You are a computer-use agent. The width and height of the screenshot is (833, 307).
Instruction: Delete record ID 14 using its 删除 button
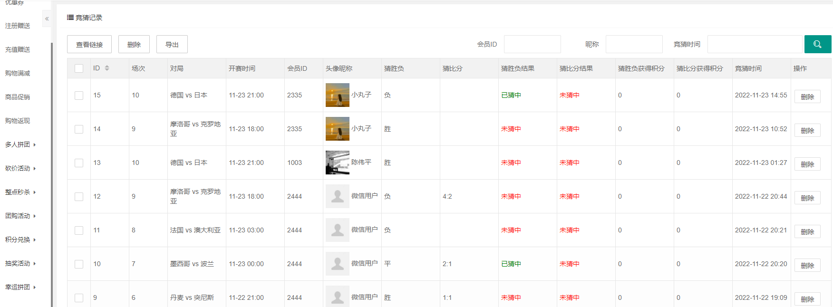coord(807,130)
